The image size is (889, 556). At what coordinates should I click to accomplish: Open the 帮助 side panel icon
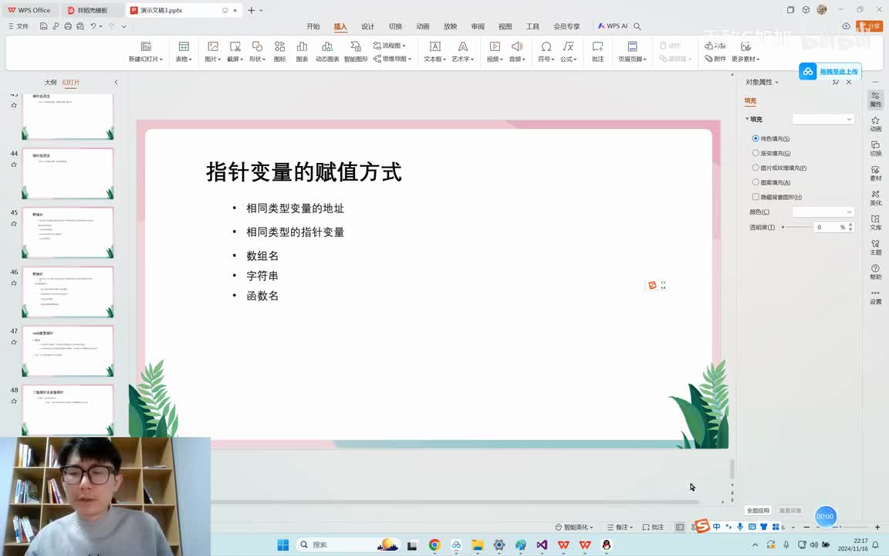[875, 272]
